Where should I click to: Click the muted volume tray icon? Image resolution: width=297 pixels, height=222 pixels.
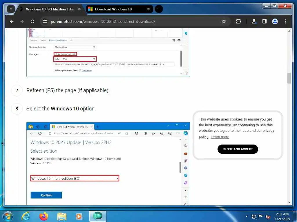click(268, 217)
